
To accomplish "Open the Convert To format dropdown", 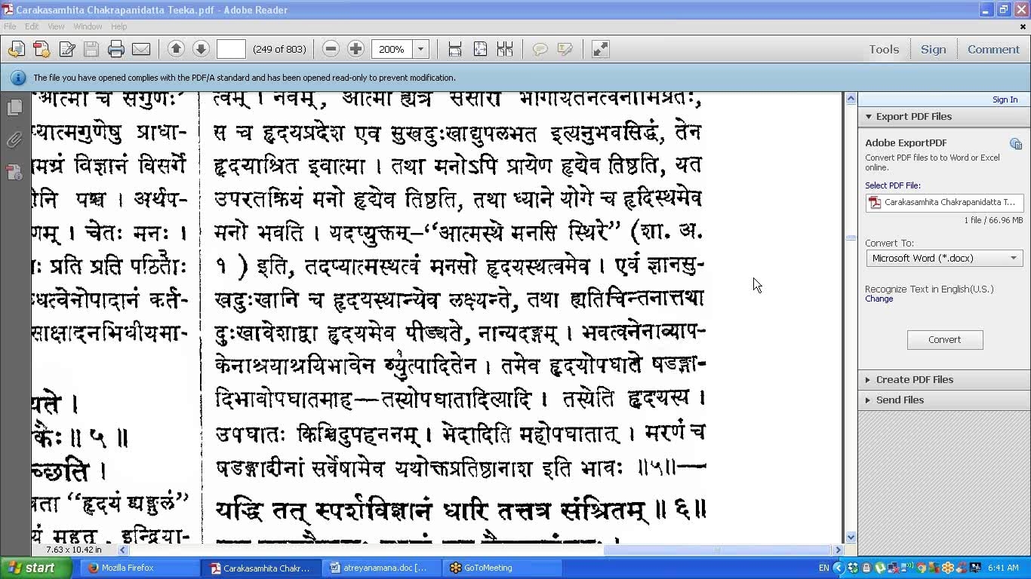I will (944, 258).
